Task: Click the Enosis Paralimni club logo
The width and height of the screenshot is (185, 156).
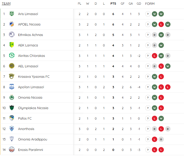Action: click(x=12, y=150)
